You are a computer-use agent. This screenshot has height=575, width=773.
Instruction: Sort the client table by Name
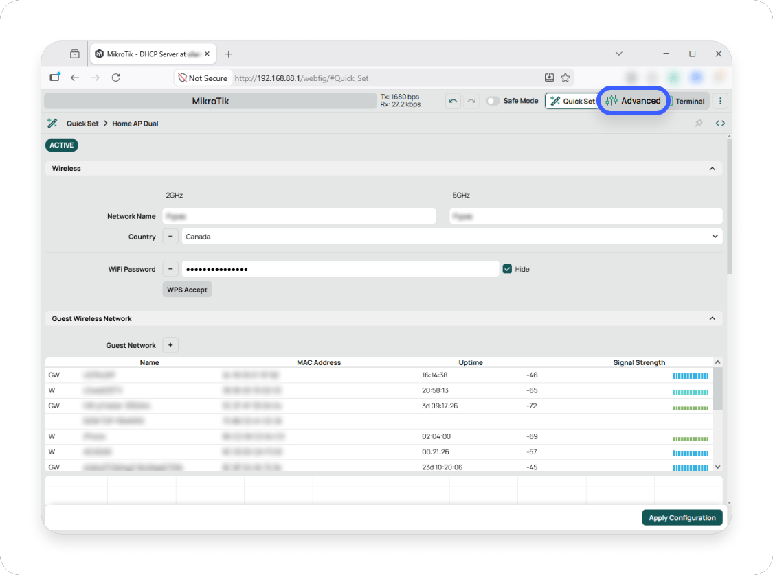(149, 362)
